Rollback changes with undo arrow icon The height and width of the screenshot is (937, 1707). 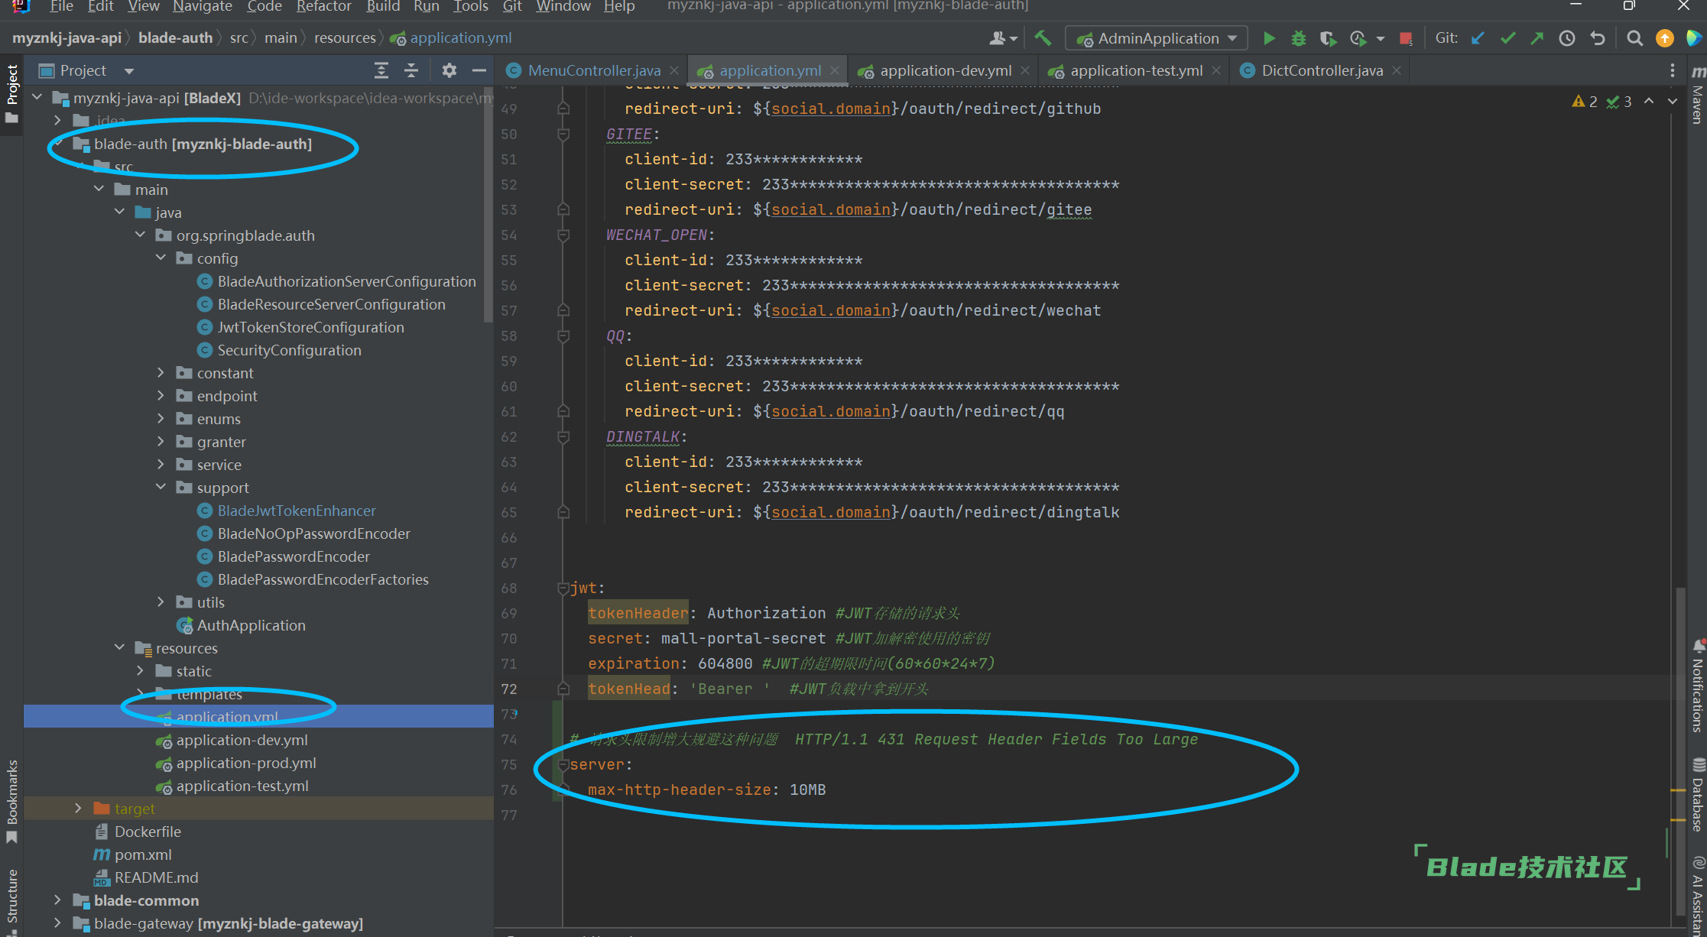(x=1598, y=38)
